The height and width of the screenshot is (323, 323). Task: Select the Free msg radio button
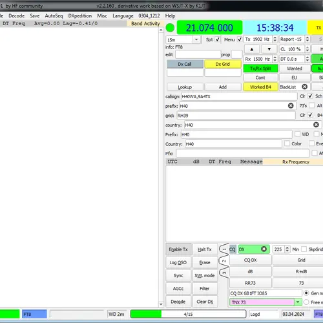click(x=306, y=302)
